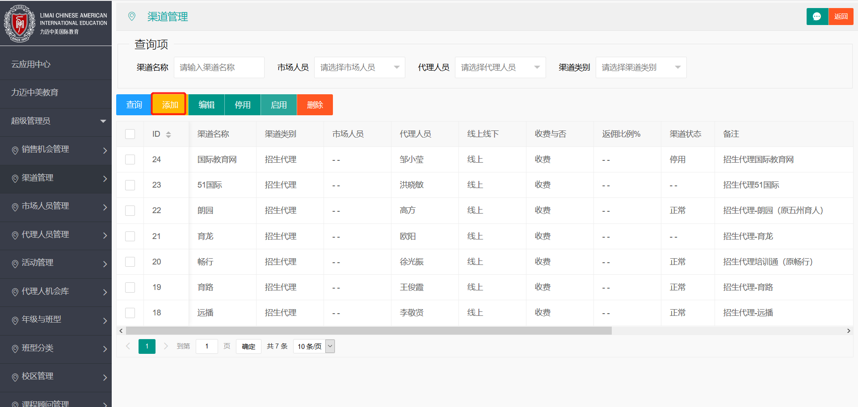Check the row for 育路 (ID 19)
858x407 pixels.
coord(130,287)
